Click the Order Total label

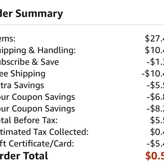point(24,156)
